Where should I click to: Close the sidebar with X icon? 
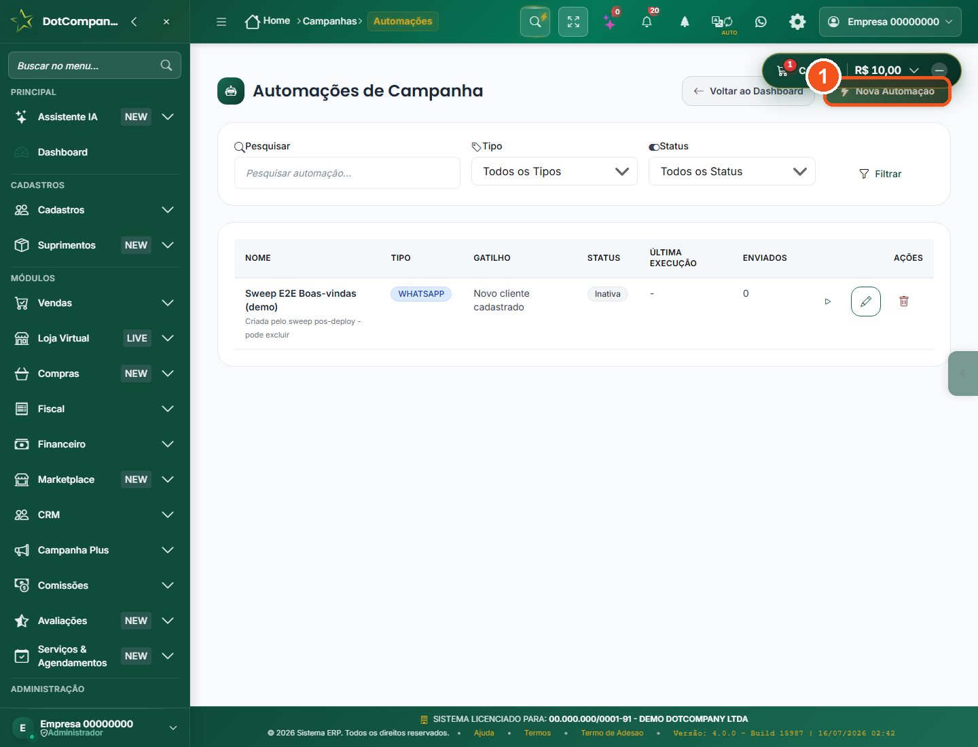tap(166, 22)
